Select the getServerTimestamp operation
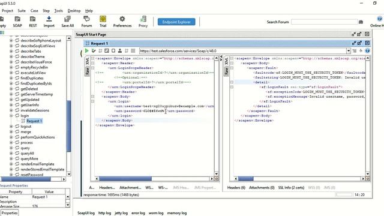 [x=37, y=94]
